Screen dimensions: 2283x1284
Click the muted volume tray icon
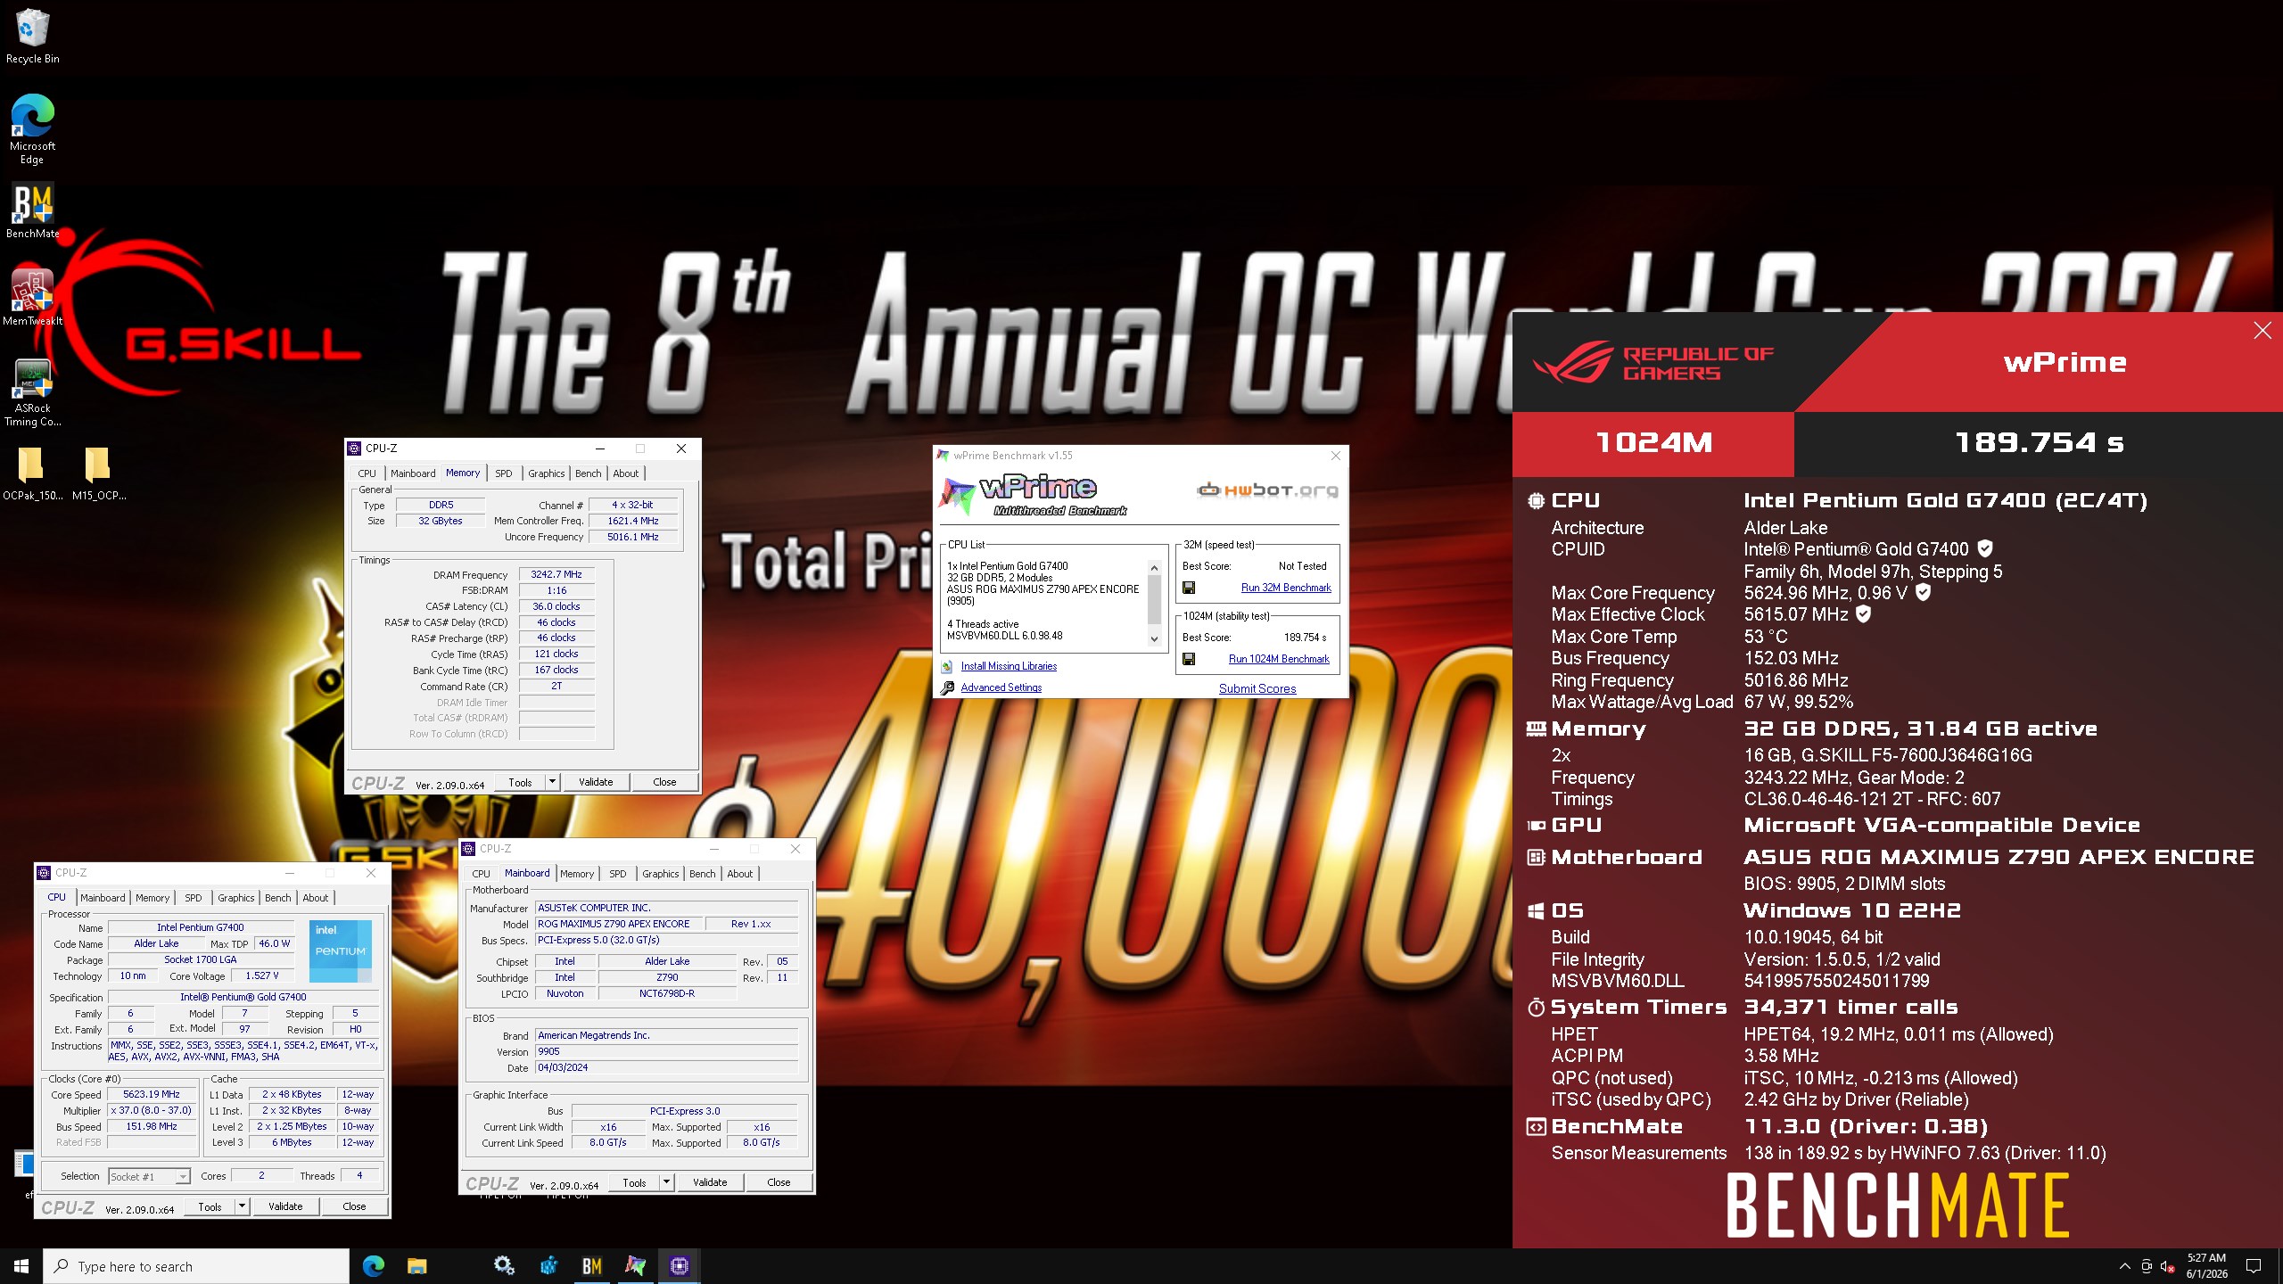click(x=2167, y=1266)
